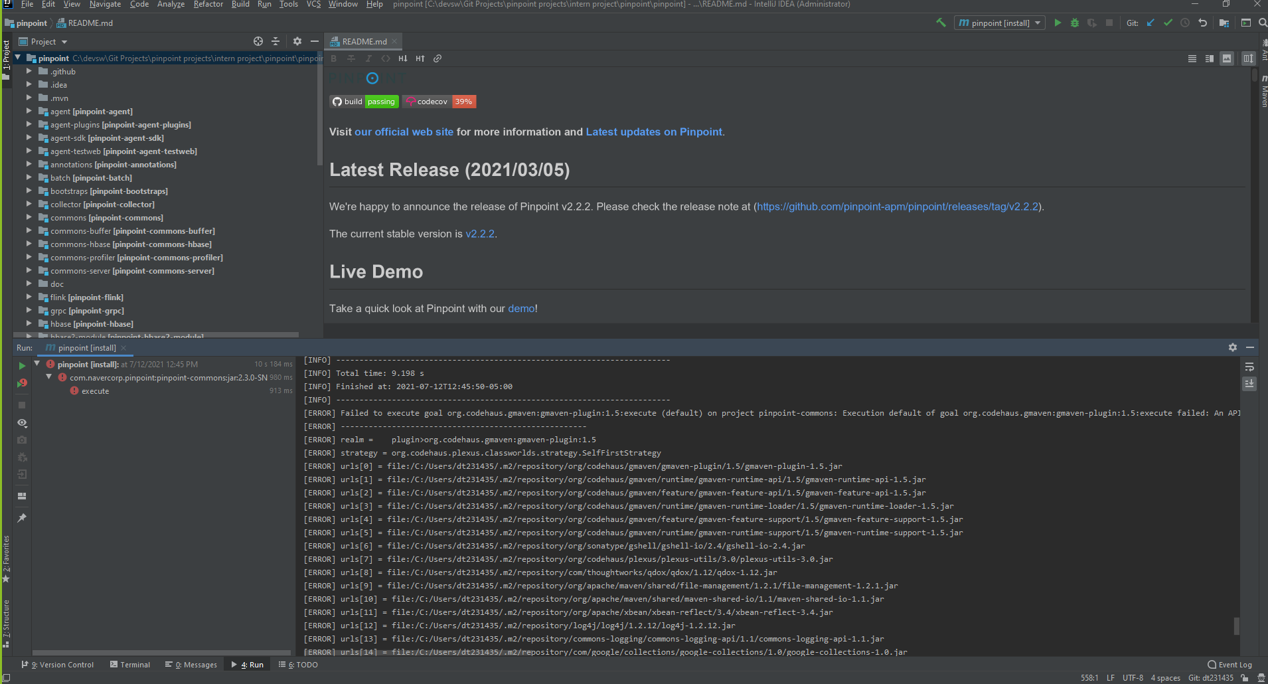
Task: Switch to split editor and preview layout
Action: 1208,58
